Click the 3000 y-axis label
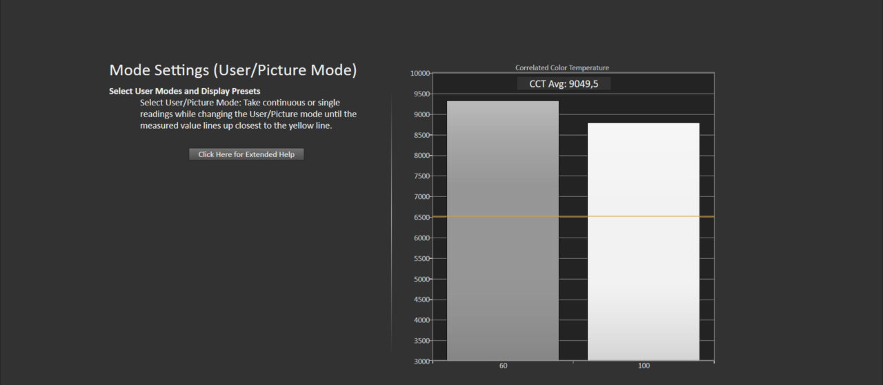The width and height of the screenshot is (883, 385). click(x=421, y=361)
